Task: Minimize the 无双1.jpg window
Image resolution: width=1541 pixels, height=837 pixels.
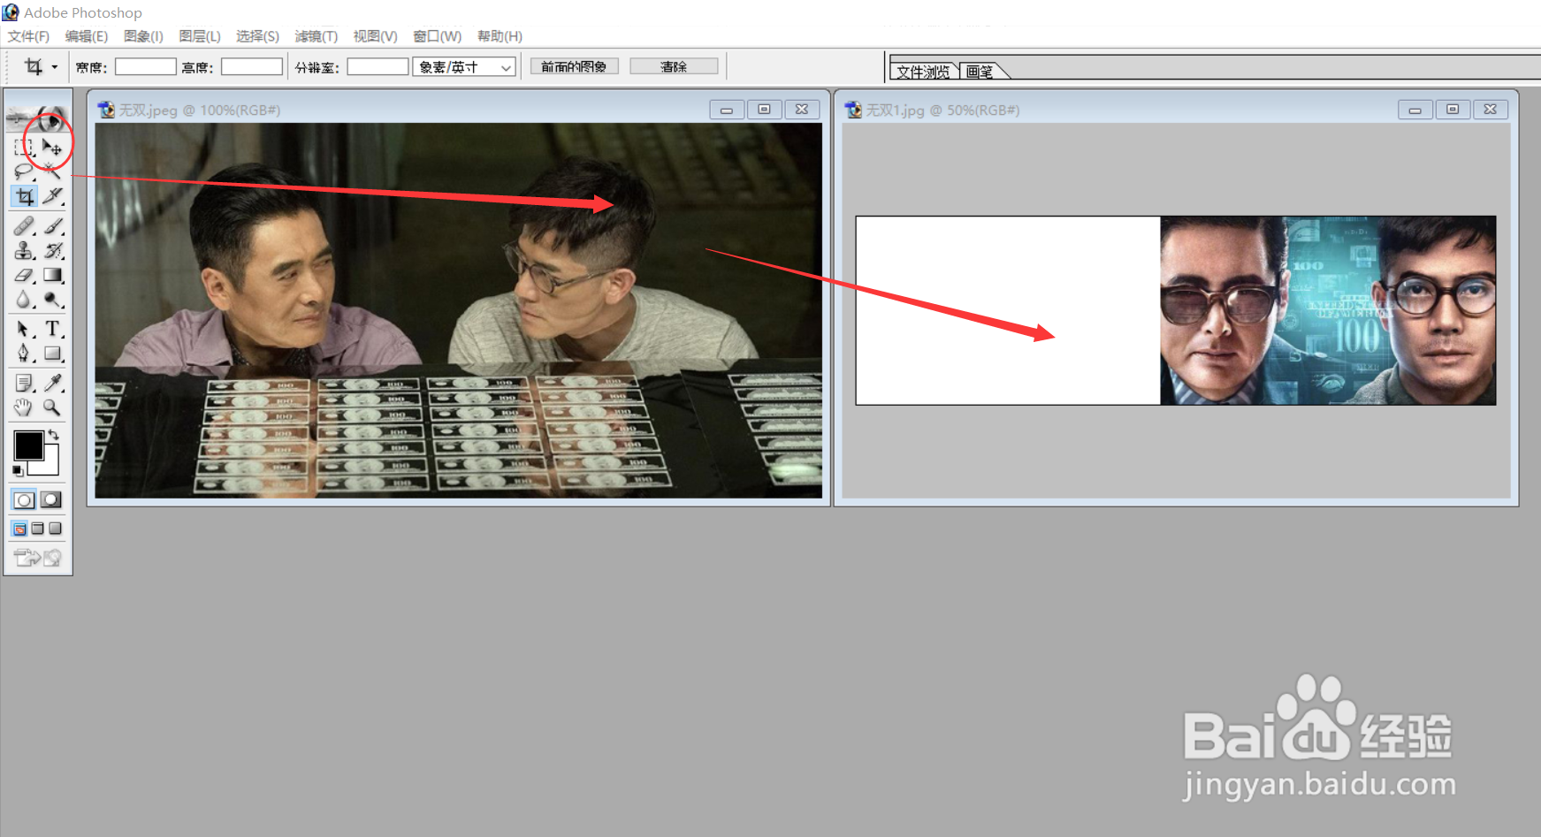Action: pos(1415,110)
